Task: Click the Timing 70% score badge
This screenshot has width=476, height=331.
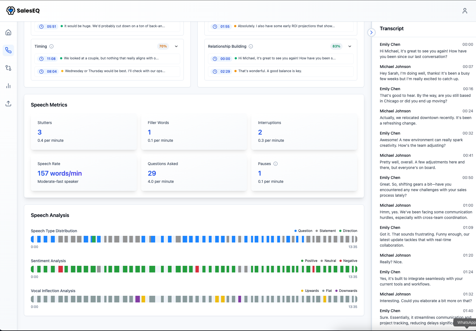Action: 163,46
